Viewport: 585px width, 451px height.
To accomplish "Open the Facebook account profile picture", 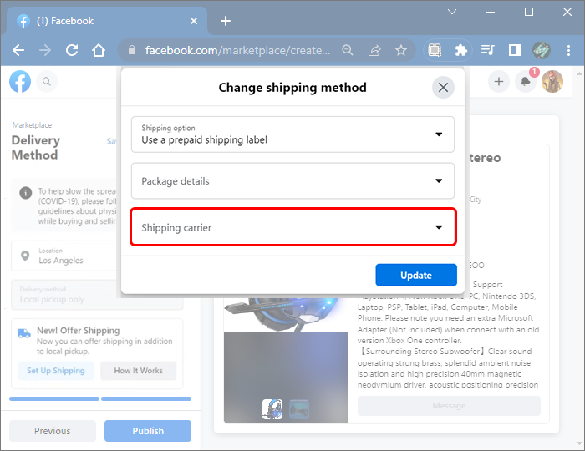I will tap(552, 81).
